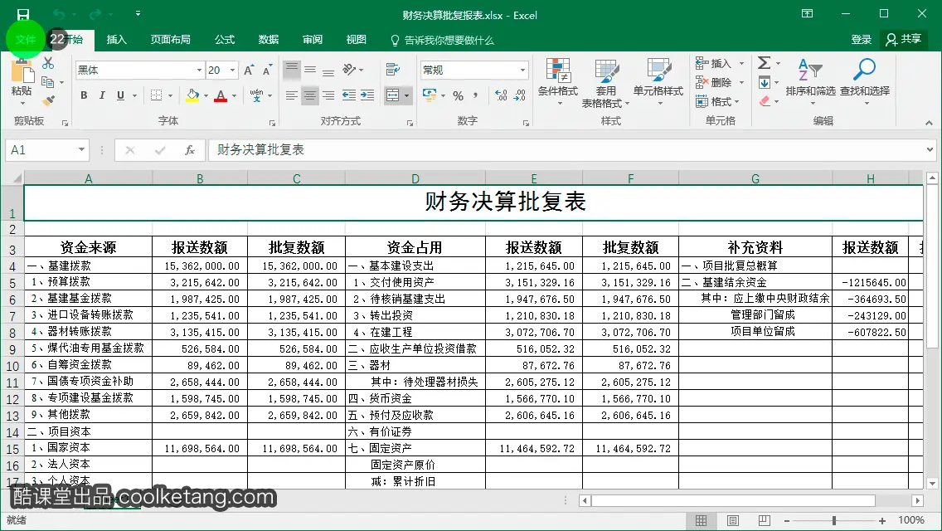Open the 审阅 tab
This screenshot has width=942, height=531.
[x=313, y=40]
